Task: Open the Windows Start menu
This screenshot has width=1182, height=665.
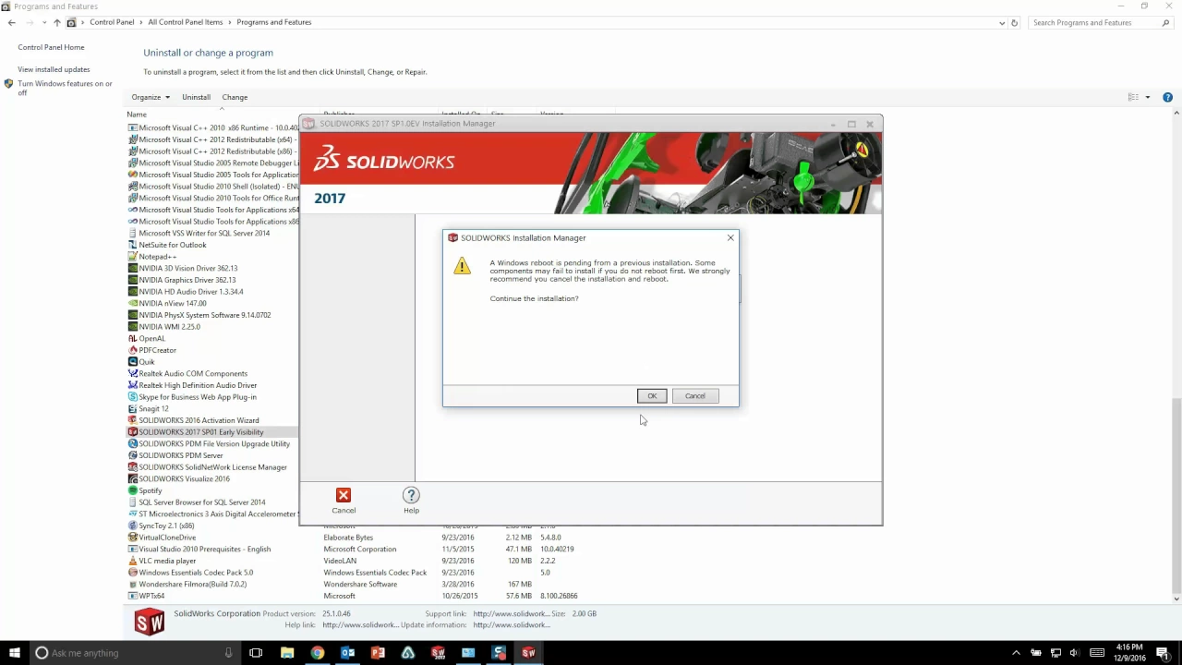Action: pos(14,653)
